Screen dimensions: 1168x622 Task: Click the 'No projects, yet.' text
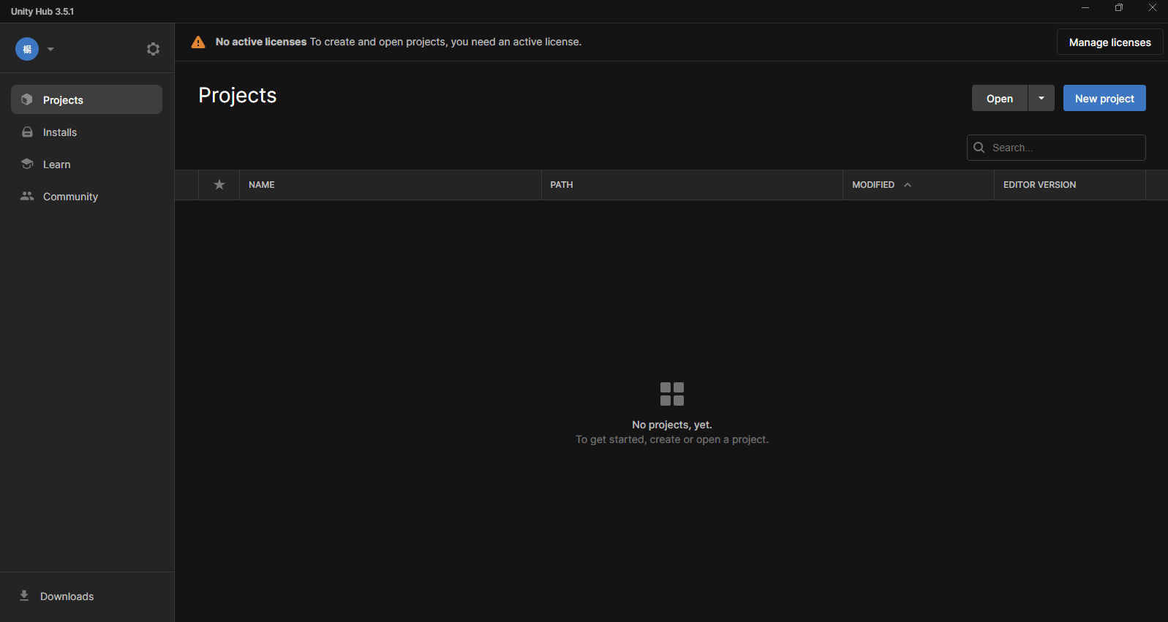click(672, 425)
